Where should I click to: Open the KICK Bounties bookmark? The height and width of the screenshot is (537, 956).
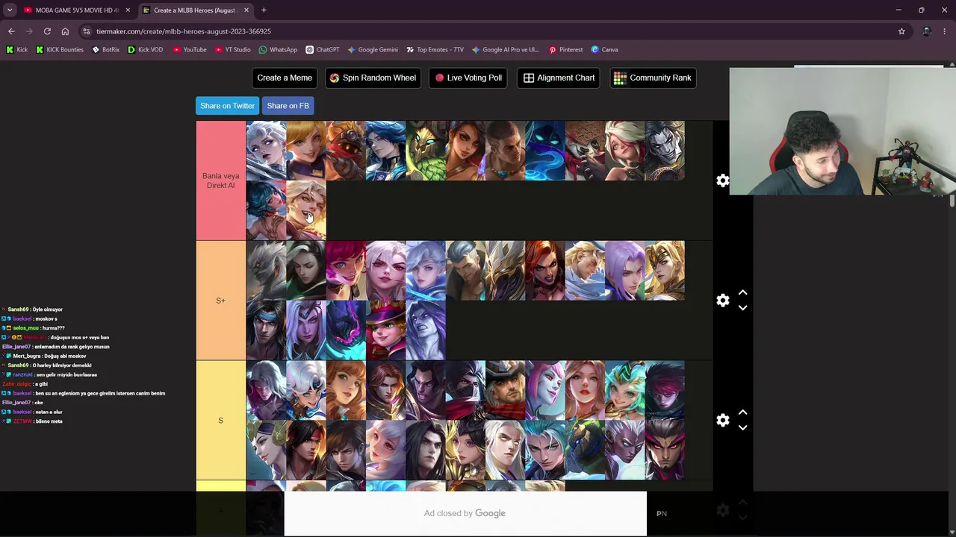(x=60, y=50)
